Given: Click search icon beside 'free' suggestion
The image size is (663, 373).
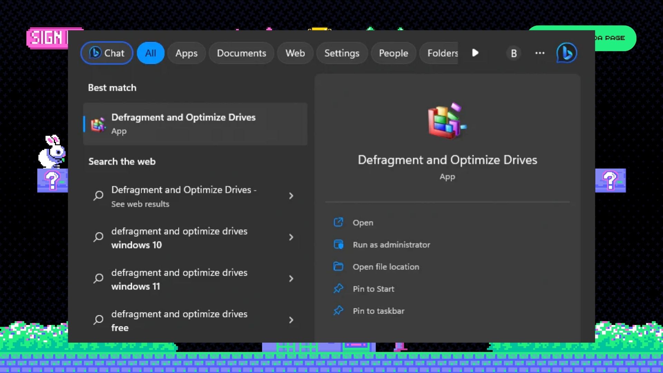Looking at the screenshot, I should 98,320.
